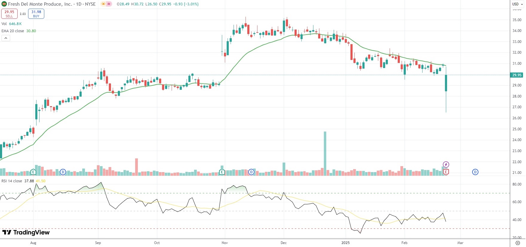Open chart settings gear on the time axis

518,243
